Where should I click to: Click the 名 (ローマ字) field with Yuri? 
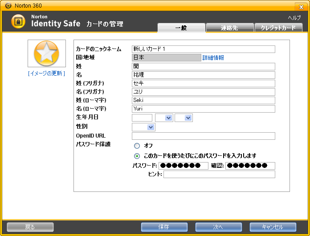coord(204,109)
